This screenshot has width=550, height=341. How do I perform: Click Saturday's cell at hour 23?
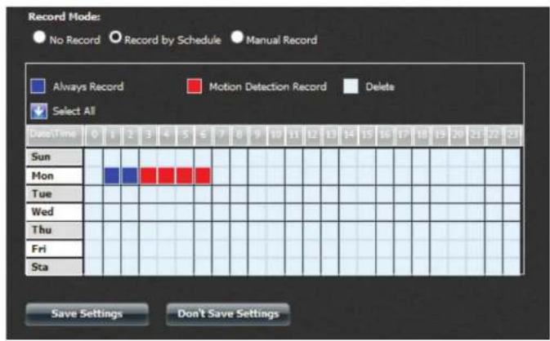pyautogui.click(x=512, y=267)
